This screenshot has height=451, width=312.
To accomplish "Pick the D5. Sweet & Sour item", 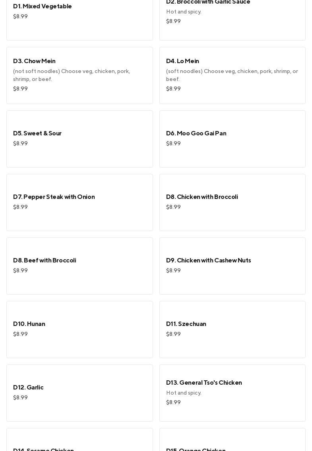I will coord(79,139).
